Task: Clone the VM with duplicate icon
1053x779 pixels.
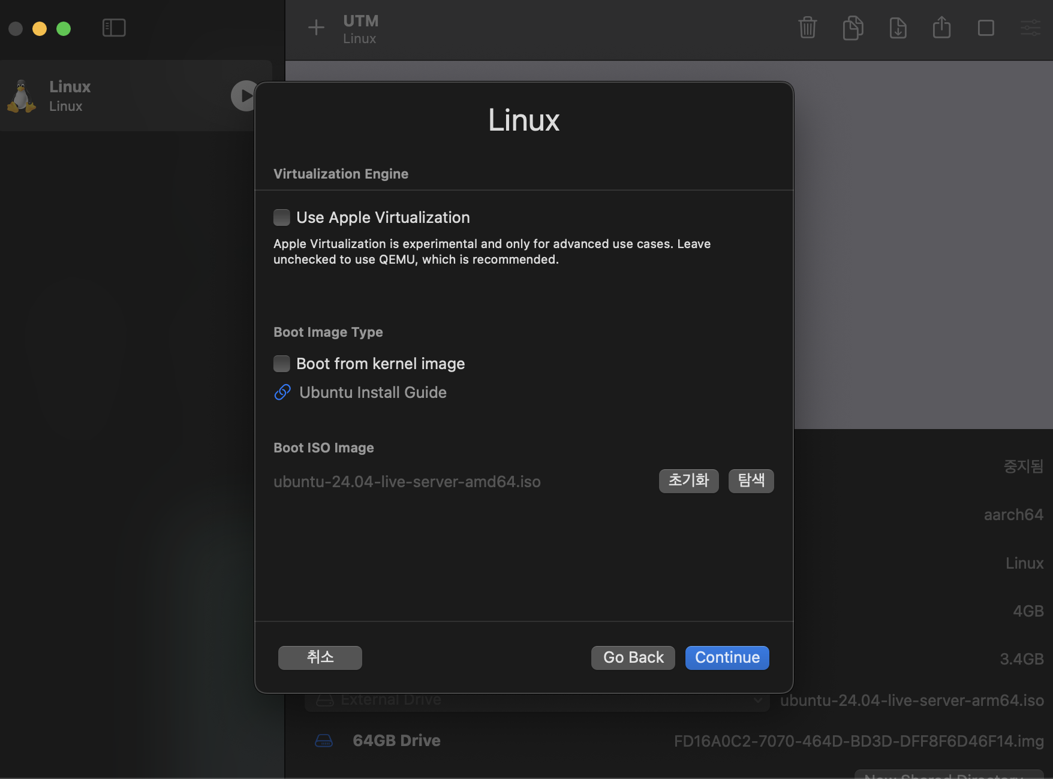Action: [x=853, y=28]
